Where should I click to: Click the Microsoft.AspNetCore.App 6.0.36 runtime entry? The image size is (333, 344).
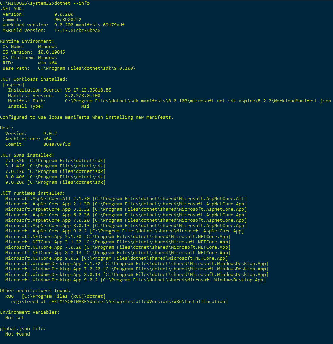tap(126, 215)
